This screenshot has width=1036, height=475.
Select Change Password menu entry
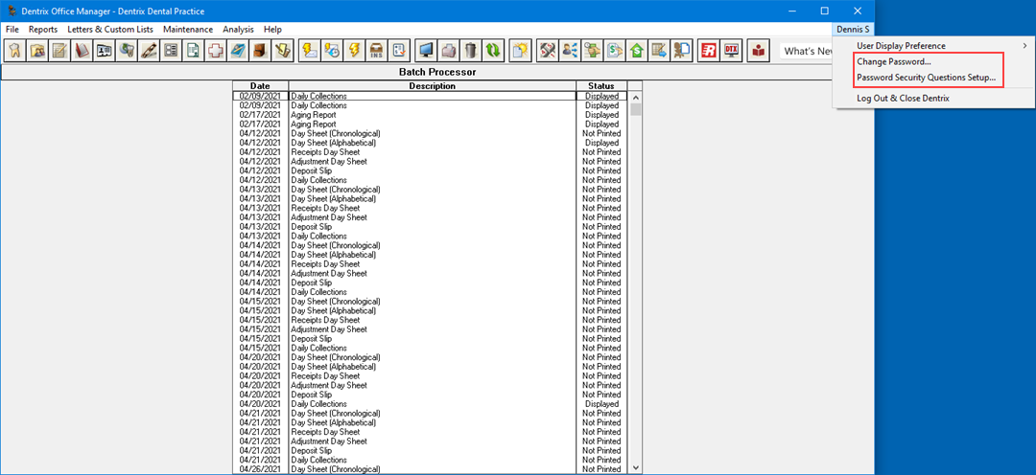(x=894, y=62)
